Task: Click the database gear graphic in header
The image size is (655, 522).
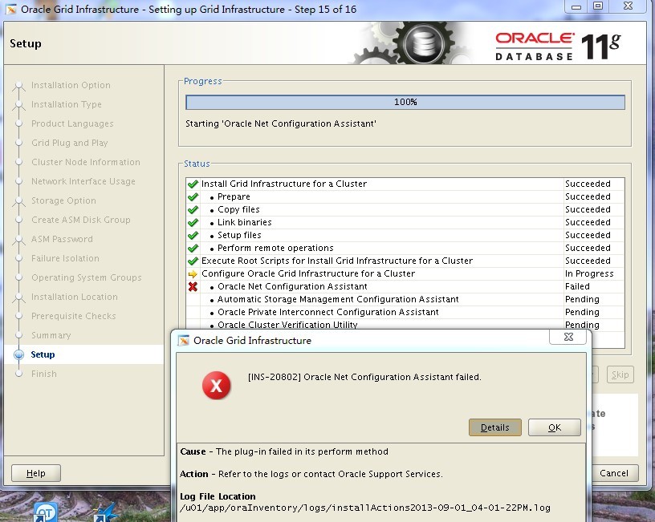Action: (423, 43)
